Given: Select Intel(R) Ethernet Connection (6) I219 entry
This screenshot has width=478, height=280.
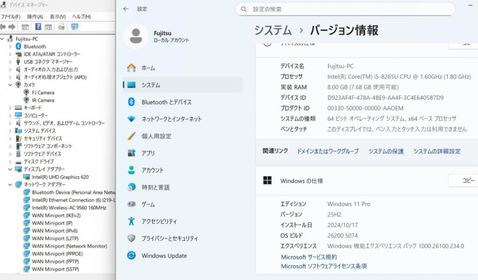Looking at the screenshot, I should click(x=74, y=200).
